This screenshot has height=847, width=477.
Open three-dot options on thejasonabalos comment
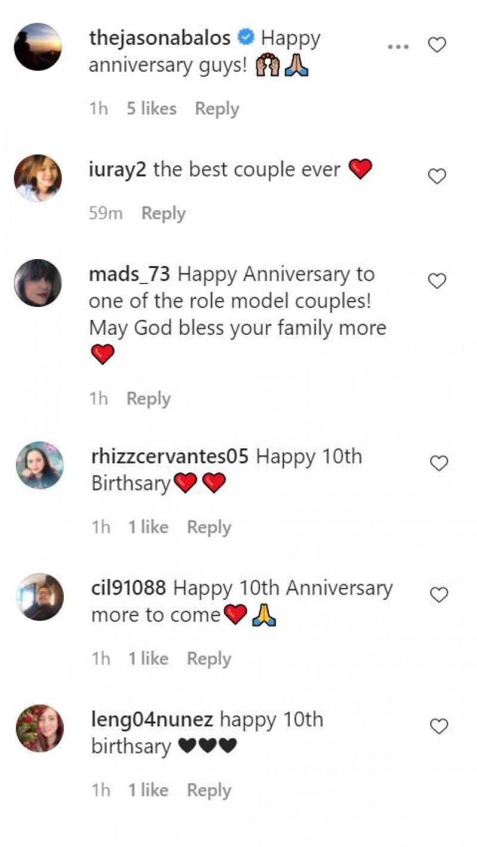coord(398,46)
